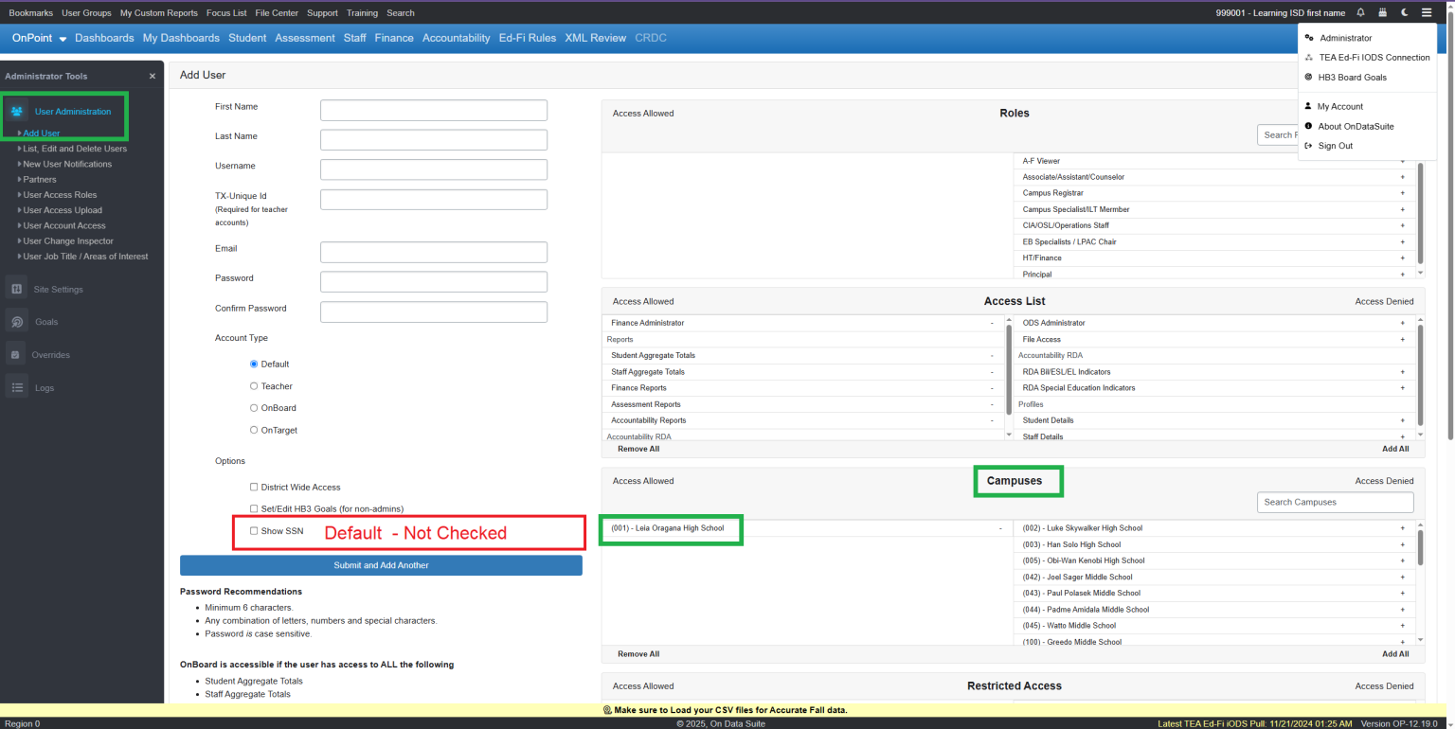Image resolution: width=1455 pixels, height=729 pixels.
Task: Switch to the Assessment tab
Action: 304,38
